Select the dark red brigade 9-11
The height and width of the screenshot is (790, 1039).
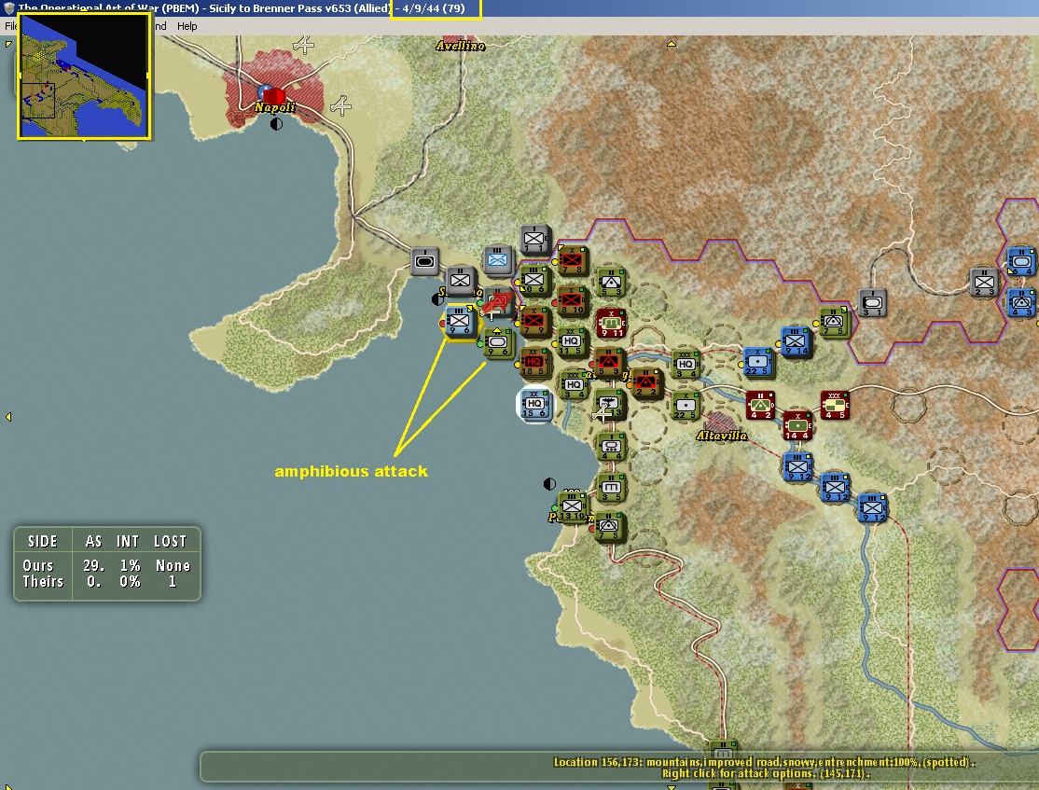(612, 324)
